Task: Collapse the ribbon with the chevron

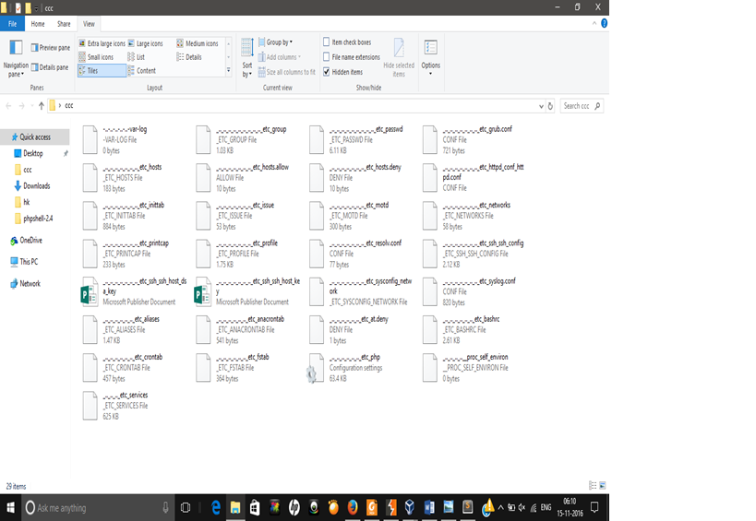Action: pyautogui.click(x=594, y=23)
